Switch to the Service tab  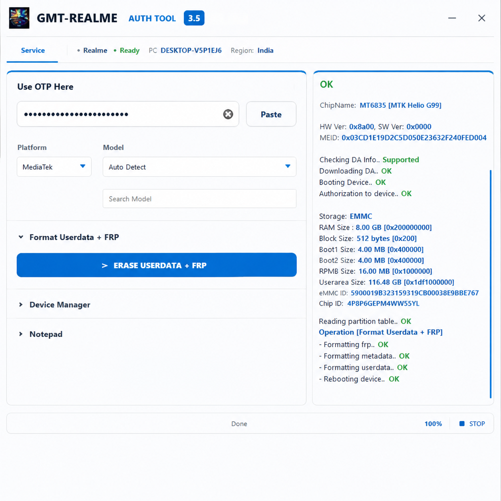pyautogui.click(x=33, y=50)
